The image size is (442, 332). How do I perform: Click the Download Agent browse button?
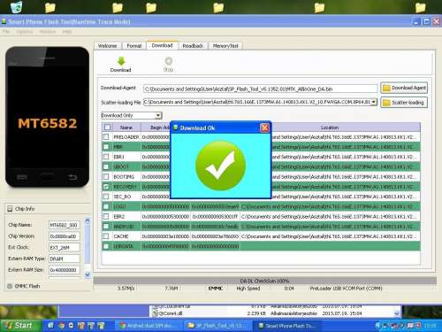click(x=404, y=88)
